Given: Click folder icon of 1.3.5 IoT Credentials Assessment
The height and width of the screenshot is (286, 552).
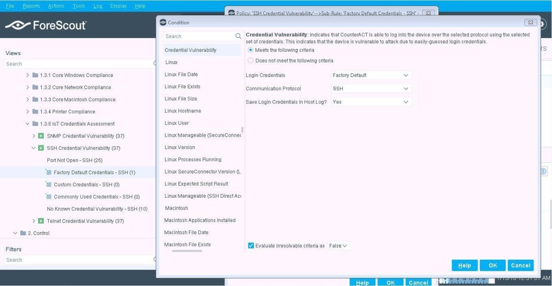Looking at the screenshot, I should (x=35, y=124).
